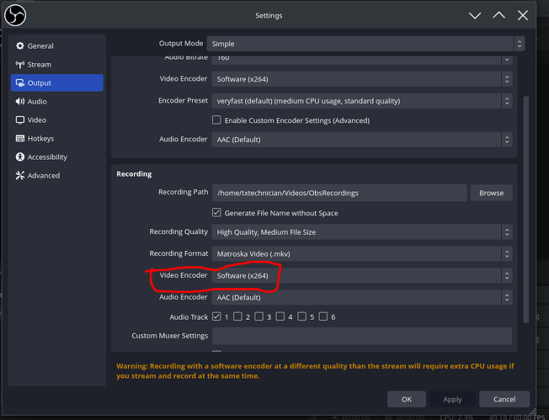Open Stream settings via antenna icon
Screen dimensions: 549x420
point(20,65)
